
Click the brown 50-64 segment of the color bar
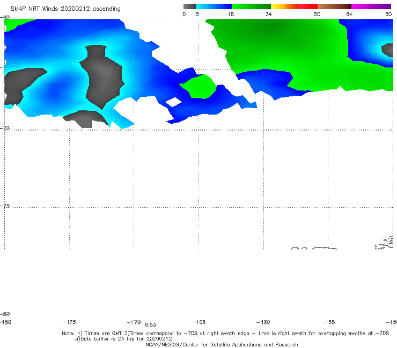pyautogui.click(x=334, y=6)
